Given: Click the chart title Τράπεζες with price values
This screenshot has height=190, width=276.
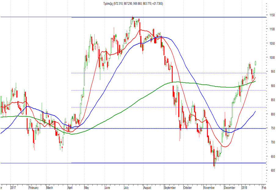Looking at the screenshot, I should (133, 4).
